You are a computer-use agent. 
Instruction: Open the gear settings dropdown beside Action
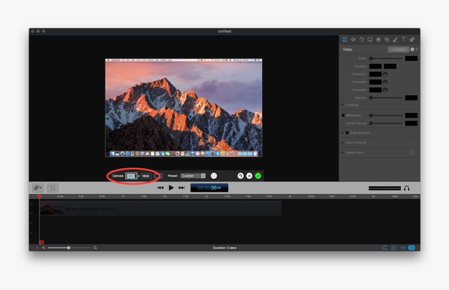(414, 49)
